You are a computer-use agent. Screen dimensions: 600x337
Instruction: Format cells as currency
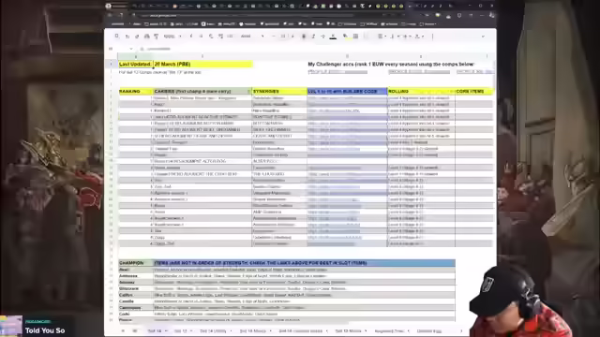point(191,37)
